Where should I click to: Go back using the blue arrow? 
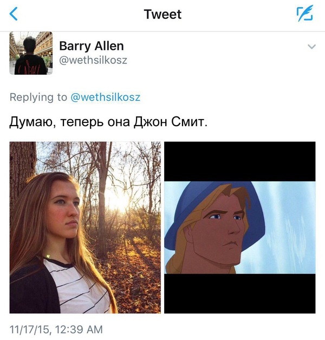tap(14, 14)
